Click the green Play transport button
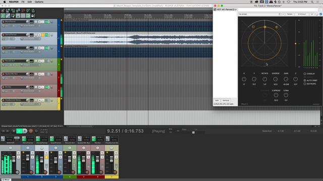323x181 pixels. [x=19, y=131]
